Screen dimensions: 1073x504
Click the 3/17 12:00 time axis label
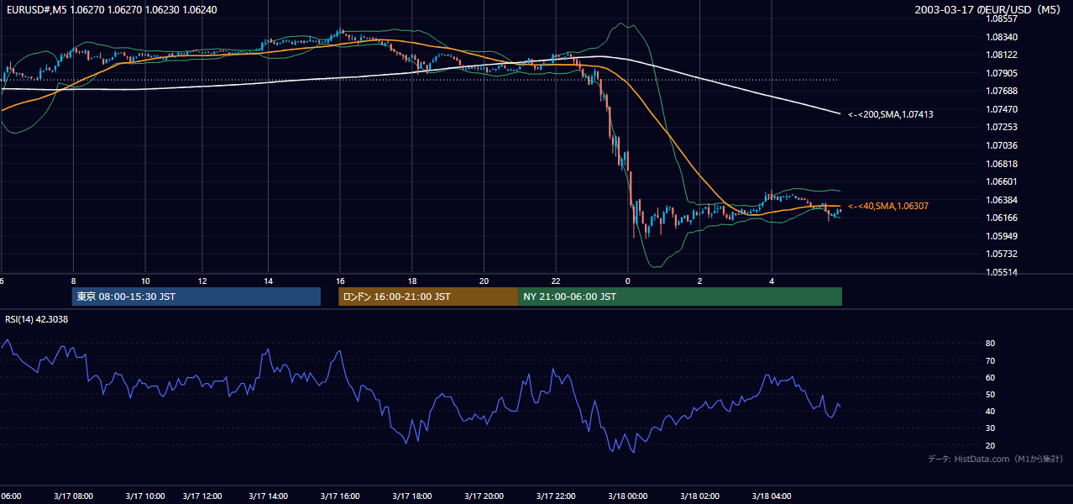(202, 496)
